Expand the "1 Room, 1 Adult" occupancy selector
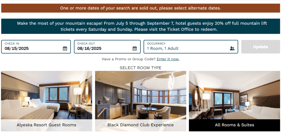 click(x=163, y=49)
